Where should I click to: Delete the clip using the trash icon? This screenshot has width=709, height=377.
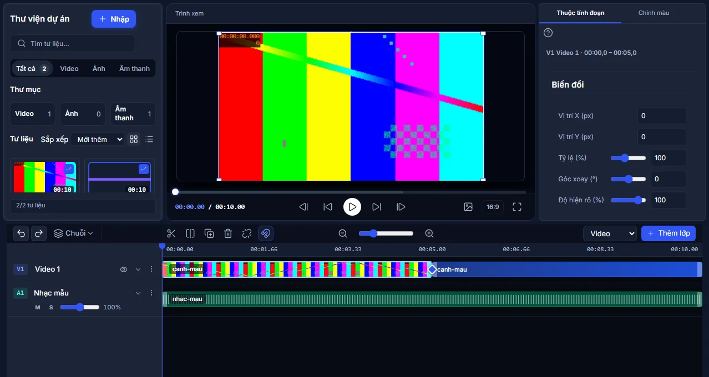pos(228,233)
